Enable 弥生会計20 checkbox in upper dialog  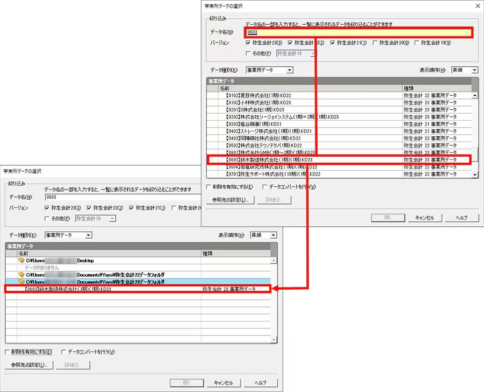[375, 43]
